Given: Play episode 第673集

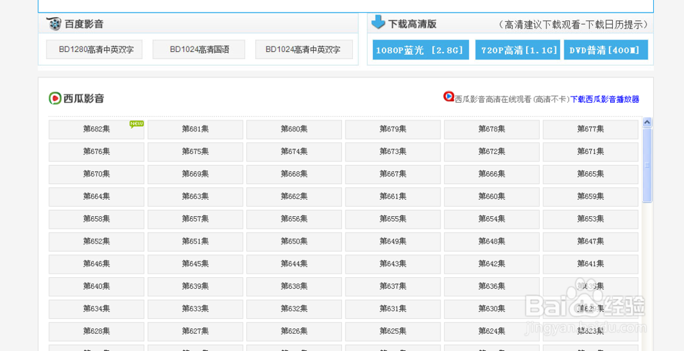Looking at the screenshot, I should (x=393, y=152).
